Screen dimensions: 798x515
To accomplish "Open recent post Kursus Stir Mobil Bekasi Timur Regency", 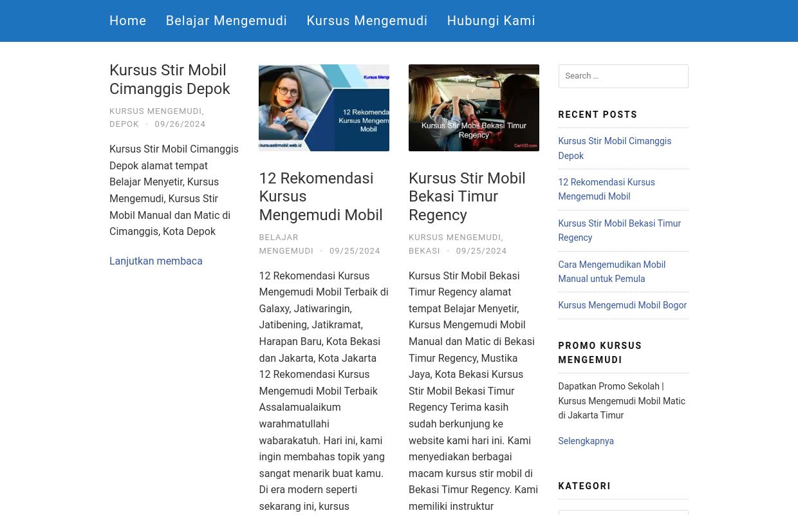I will point(619,230).
